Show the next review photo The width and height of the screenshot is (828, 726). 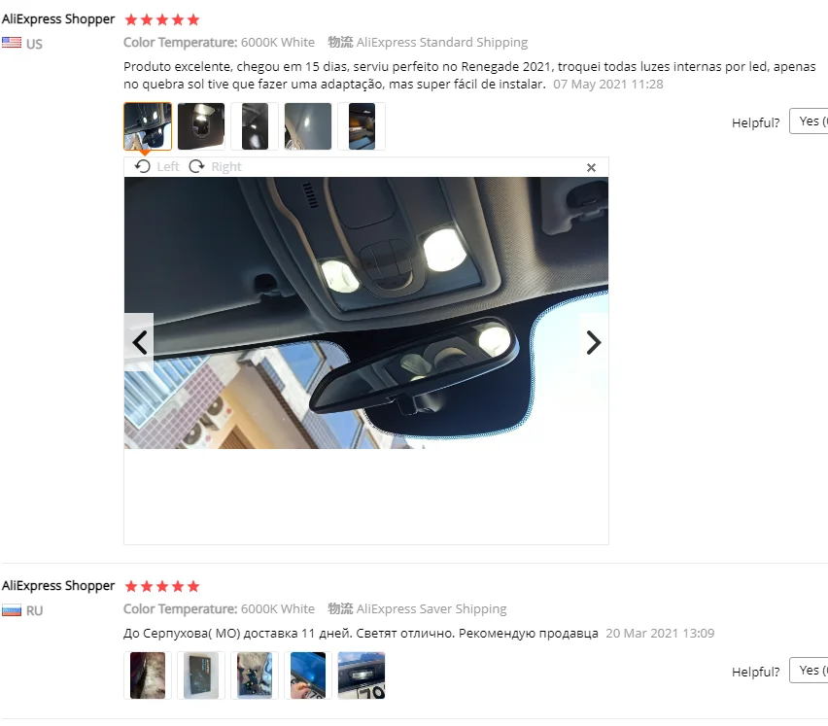594,342
